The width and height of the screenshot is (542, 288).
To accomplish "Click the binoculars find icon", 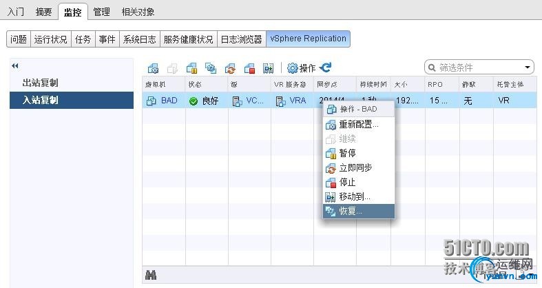I will [x=151, y=276].
